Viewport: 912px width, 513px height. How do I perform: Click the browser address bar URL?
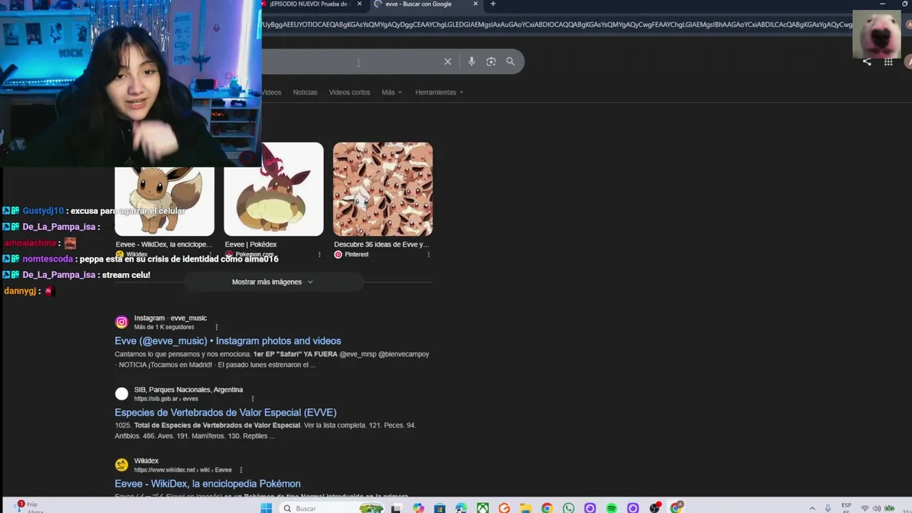click(556, 24)
